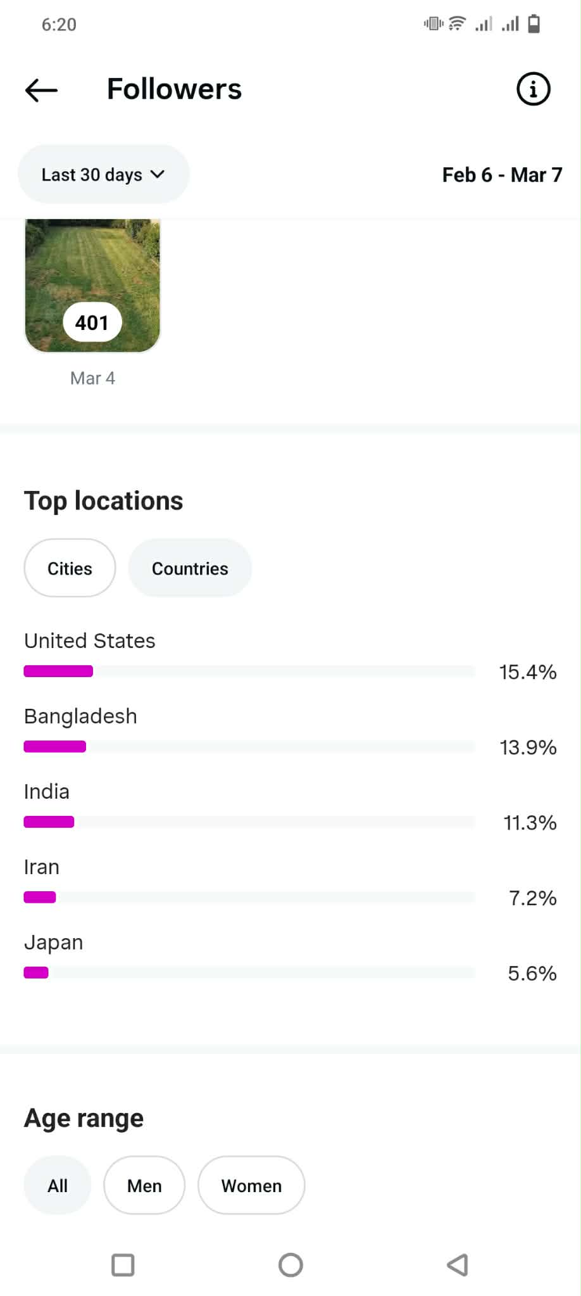Viewport: 581px width, 1296px height.
Task: Open the Last 30 days dropdown
Action: pos(103,174)
